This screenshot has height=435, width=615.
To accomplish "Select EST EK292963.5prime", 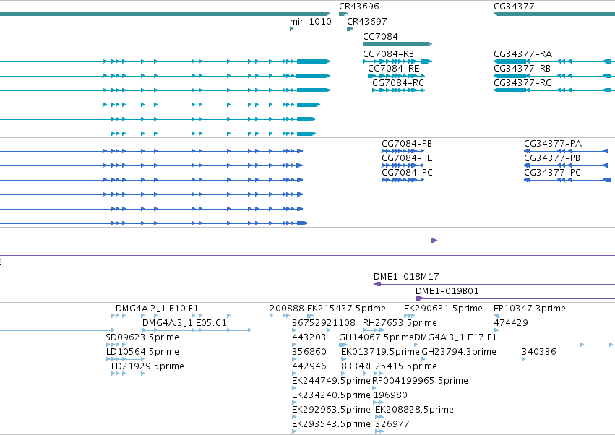I will 331,410.
